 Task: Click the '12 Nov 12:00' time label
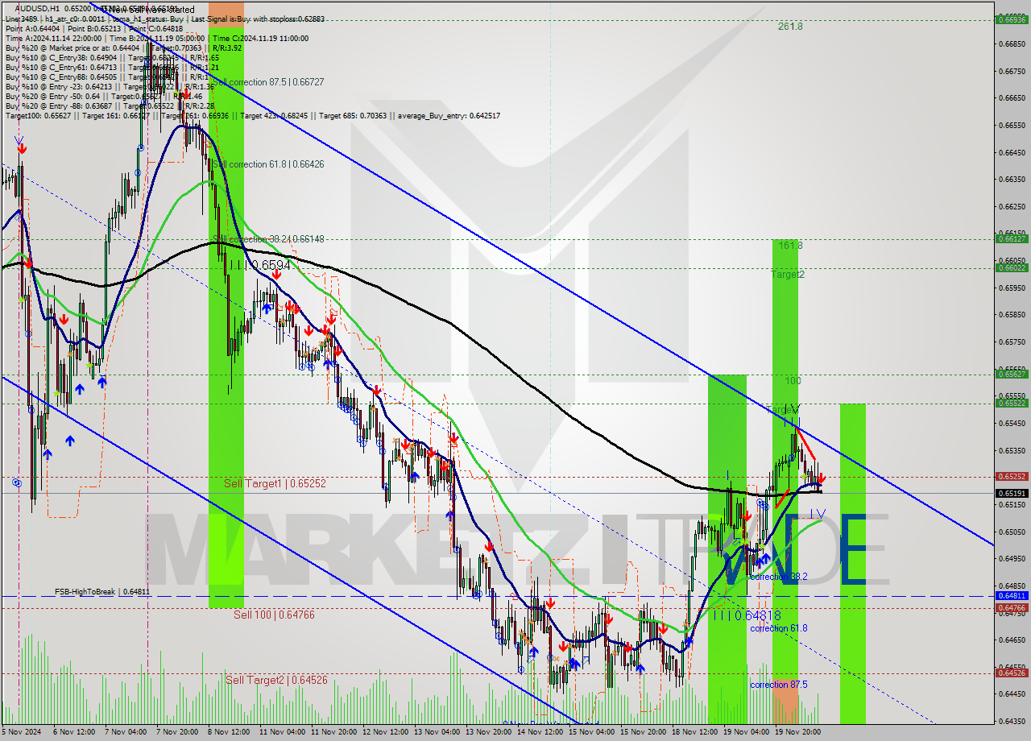[383, 732]
